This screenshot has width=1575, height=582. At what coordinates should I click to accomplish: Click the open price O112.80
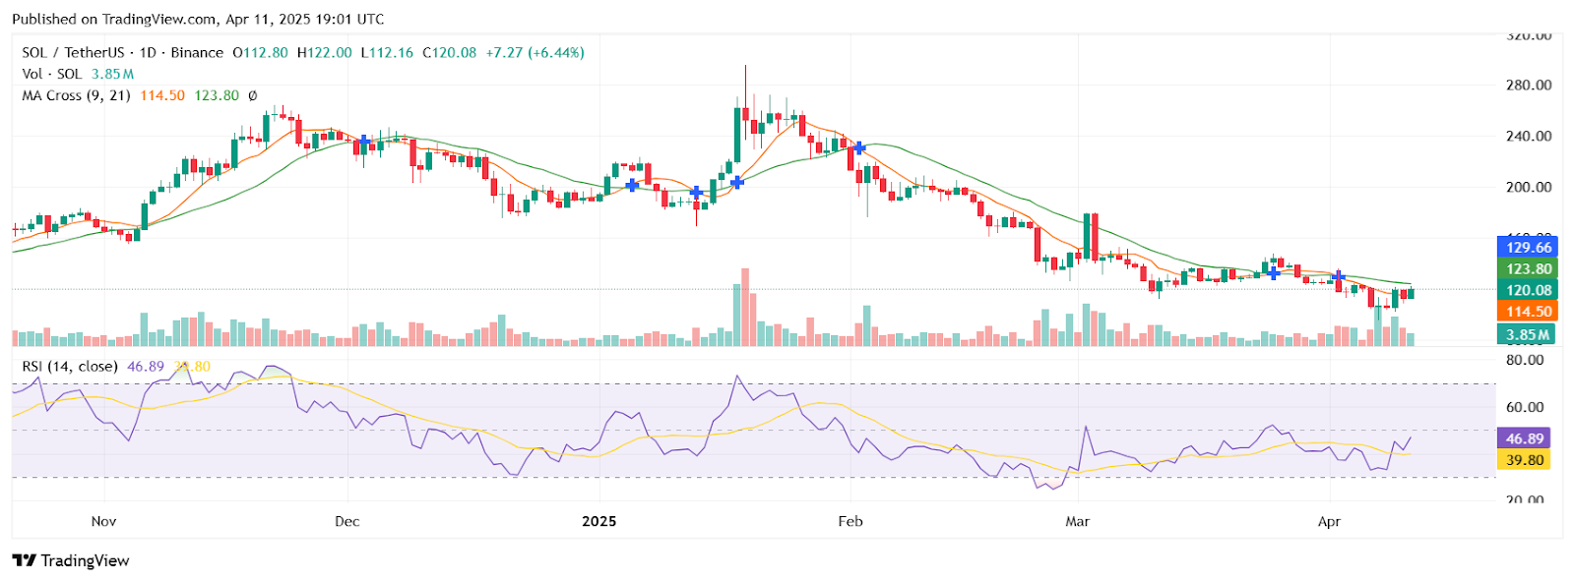(260, 52)
